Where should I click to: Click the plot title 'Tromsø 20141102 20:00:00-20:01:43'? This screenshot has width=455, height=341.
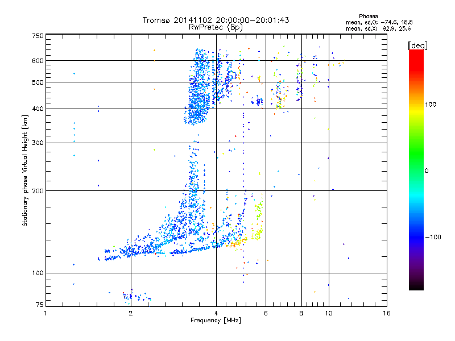pos(216,20)
